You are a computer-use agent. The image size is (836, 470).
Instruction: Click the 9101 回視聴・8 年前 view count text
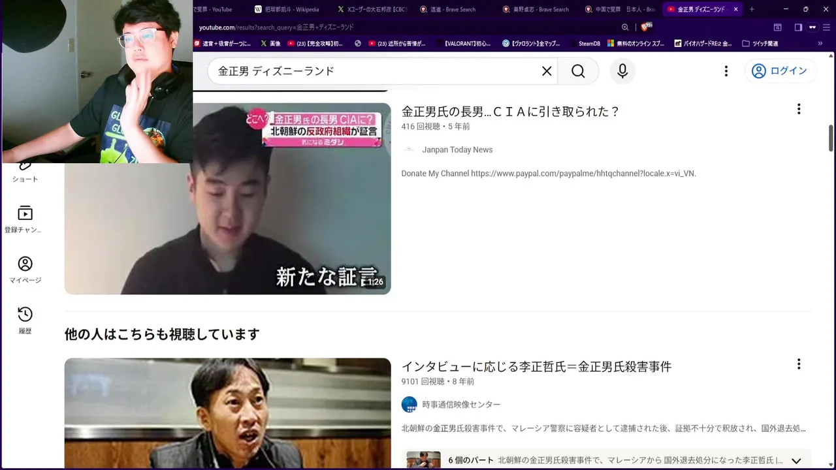click(x=438, y=381)
